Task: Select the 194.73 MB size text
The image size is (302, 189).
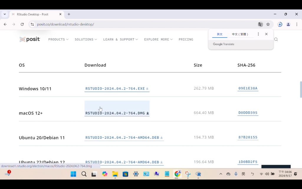Action: pos(204,137)
